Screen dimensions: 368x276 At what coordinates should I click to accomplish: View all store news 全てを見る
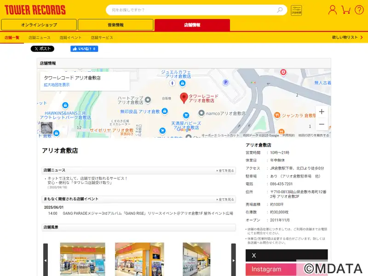pyautogui.click(x=225, y=171)
